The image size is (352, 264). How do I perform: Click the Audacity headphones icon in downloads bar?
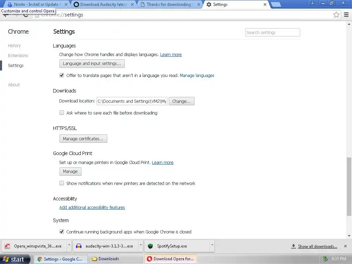pos(79,246)
